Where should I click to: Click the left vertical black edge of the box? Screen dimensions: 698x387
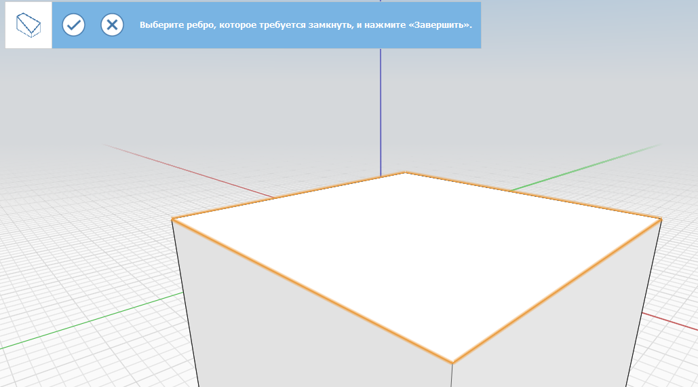pyautogui.click(x=185, y=302)
